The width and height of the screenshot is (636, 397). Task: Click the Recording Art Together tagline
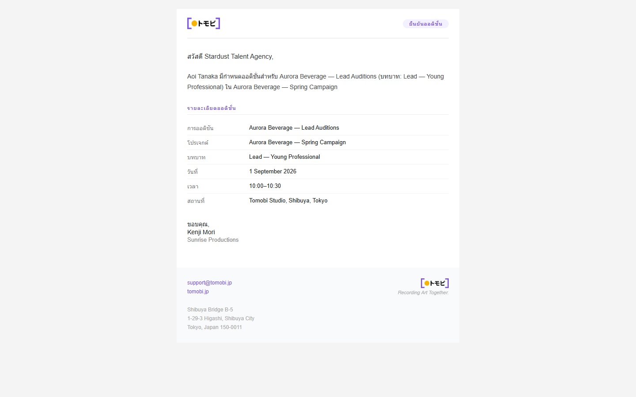423,292
